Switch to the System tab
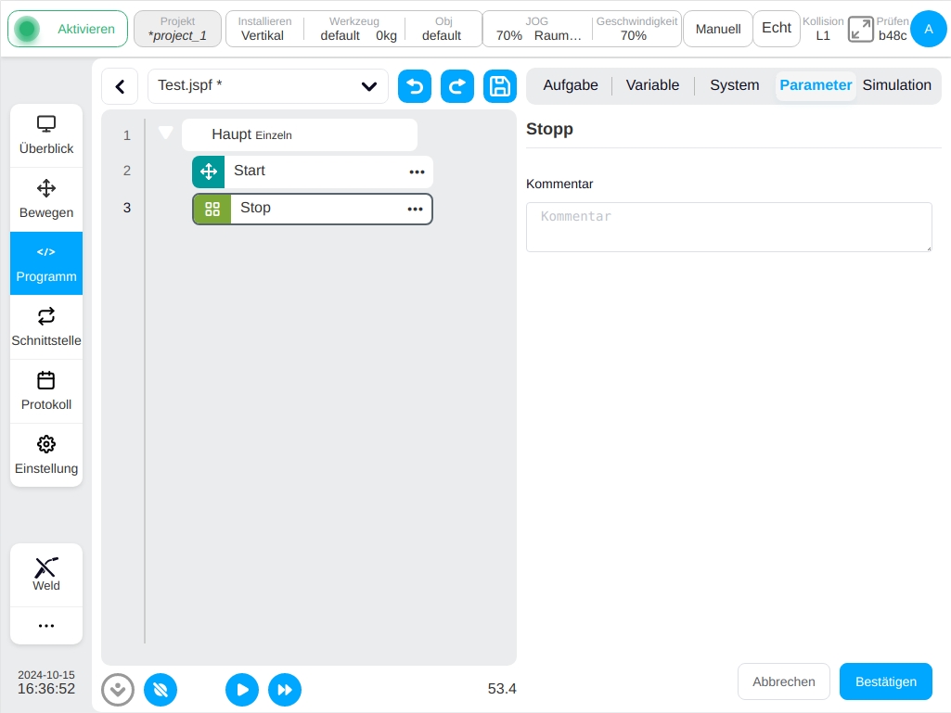This screenshot has height=713, width=951. coord(734,85)
